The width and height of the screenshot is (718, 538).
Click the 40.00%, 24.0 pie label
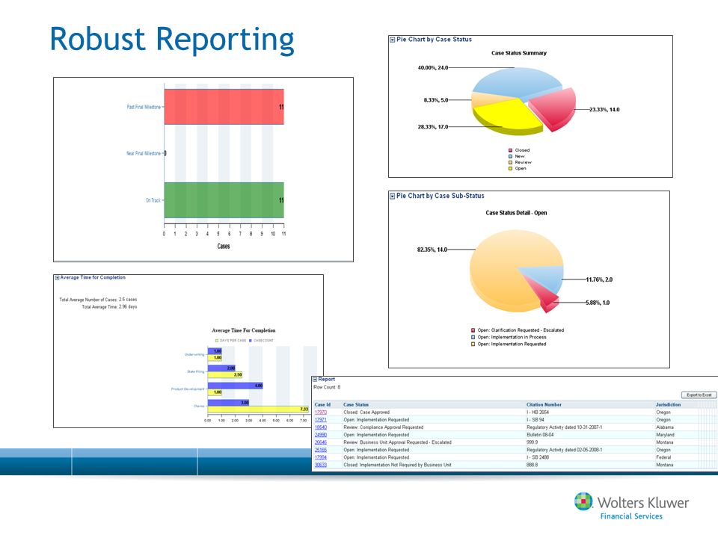pos(433,68)
